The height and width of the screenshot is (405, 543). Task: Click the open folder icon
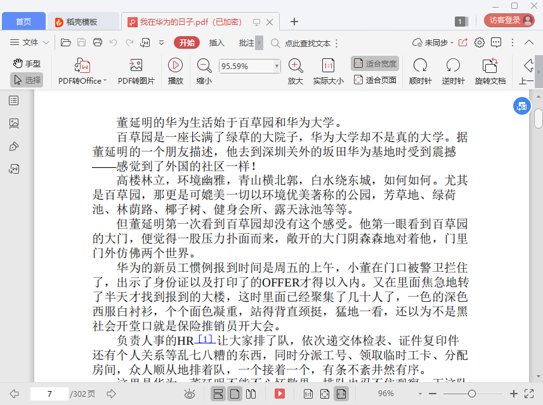pos(66,42)
